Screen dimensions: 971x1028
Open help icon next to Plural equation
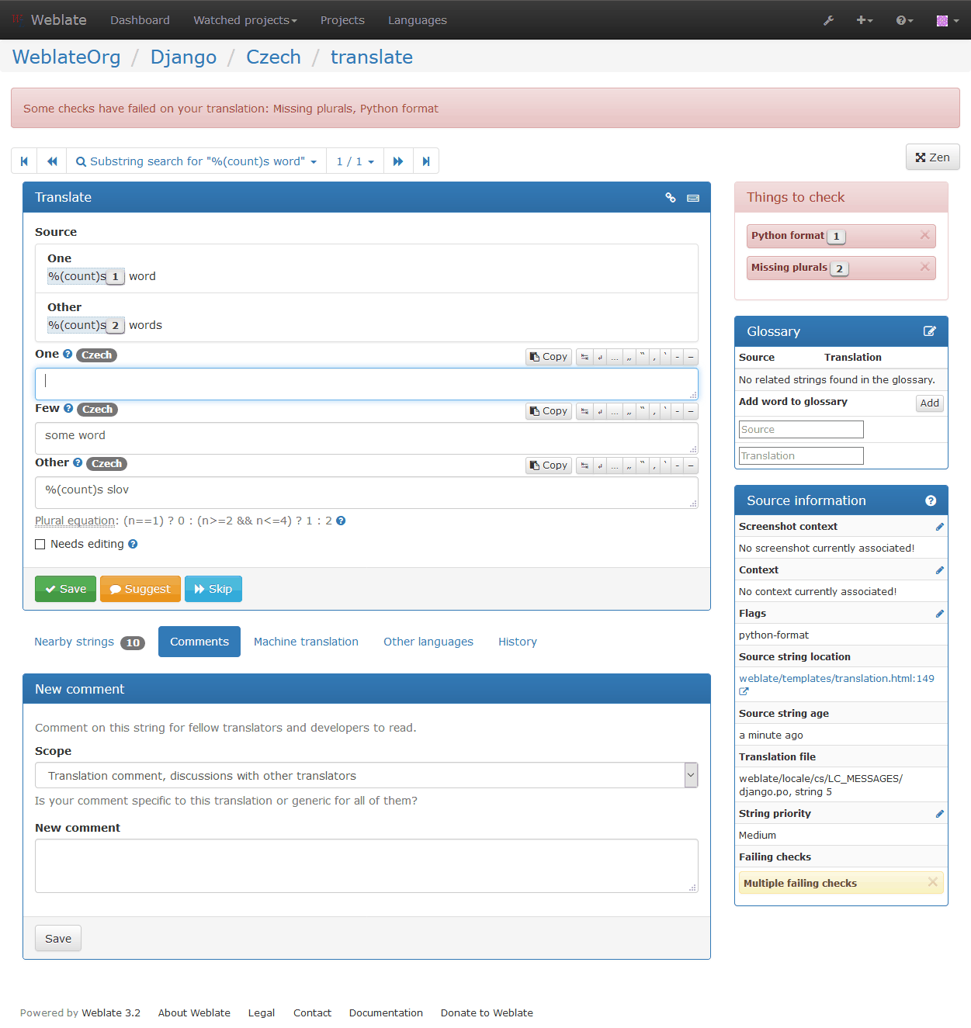[341, 521]
